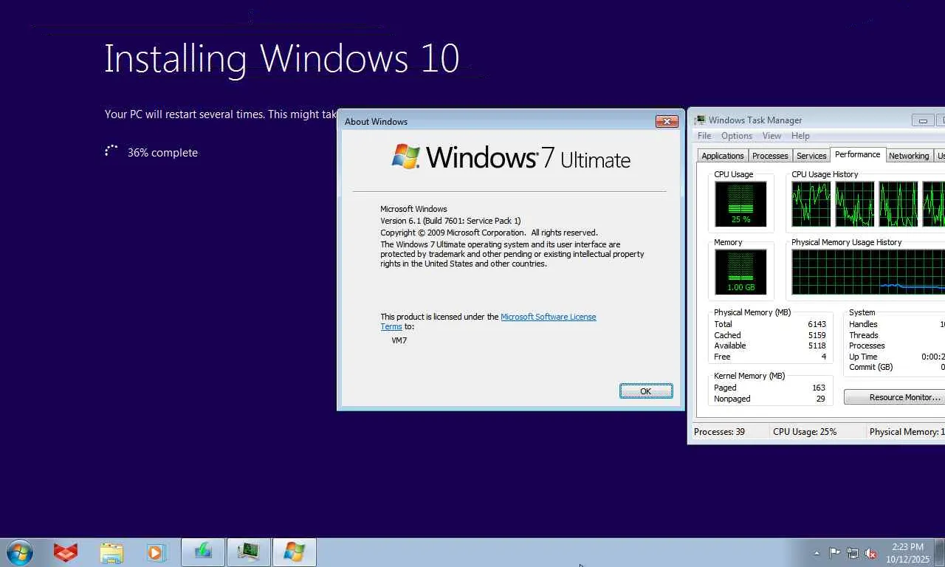Click the Total physical memory value 6143
Screen dimensions: 945x567
pyautogui.click(x=817, y=324)
